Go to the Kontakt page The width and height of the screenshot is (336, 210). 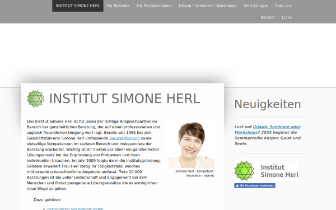[268, 17]
